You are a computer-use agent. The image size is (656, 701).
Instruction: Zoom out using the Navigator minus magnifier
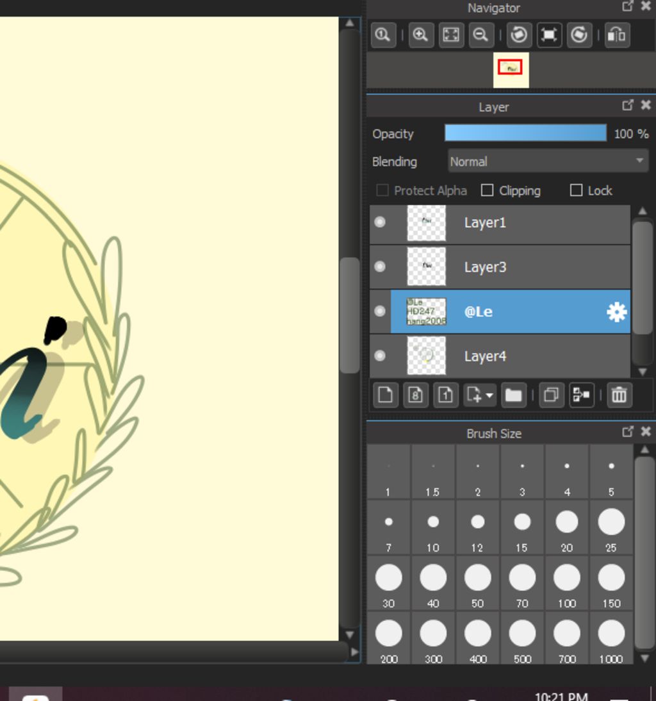click(x=481, y=35)
